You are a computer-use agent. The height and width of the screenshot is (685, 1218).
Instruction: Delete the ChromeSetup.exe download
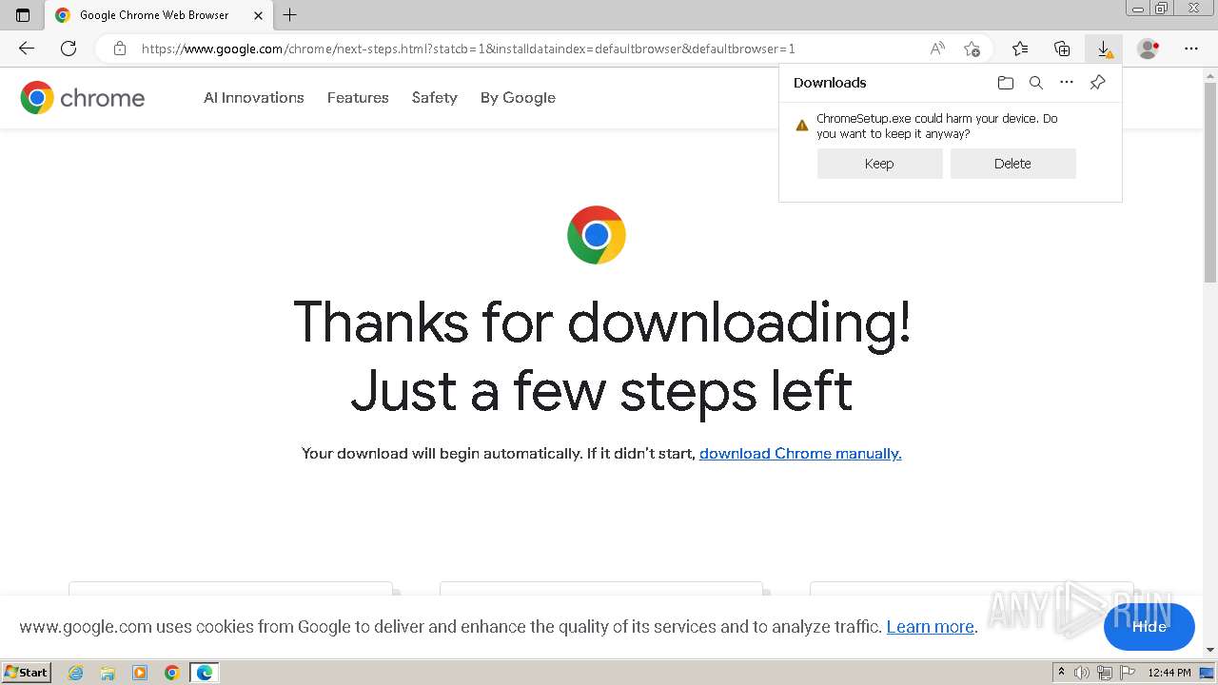[x=1012, y=164]
